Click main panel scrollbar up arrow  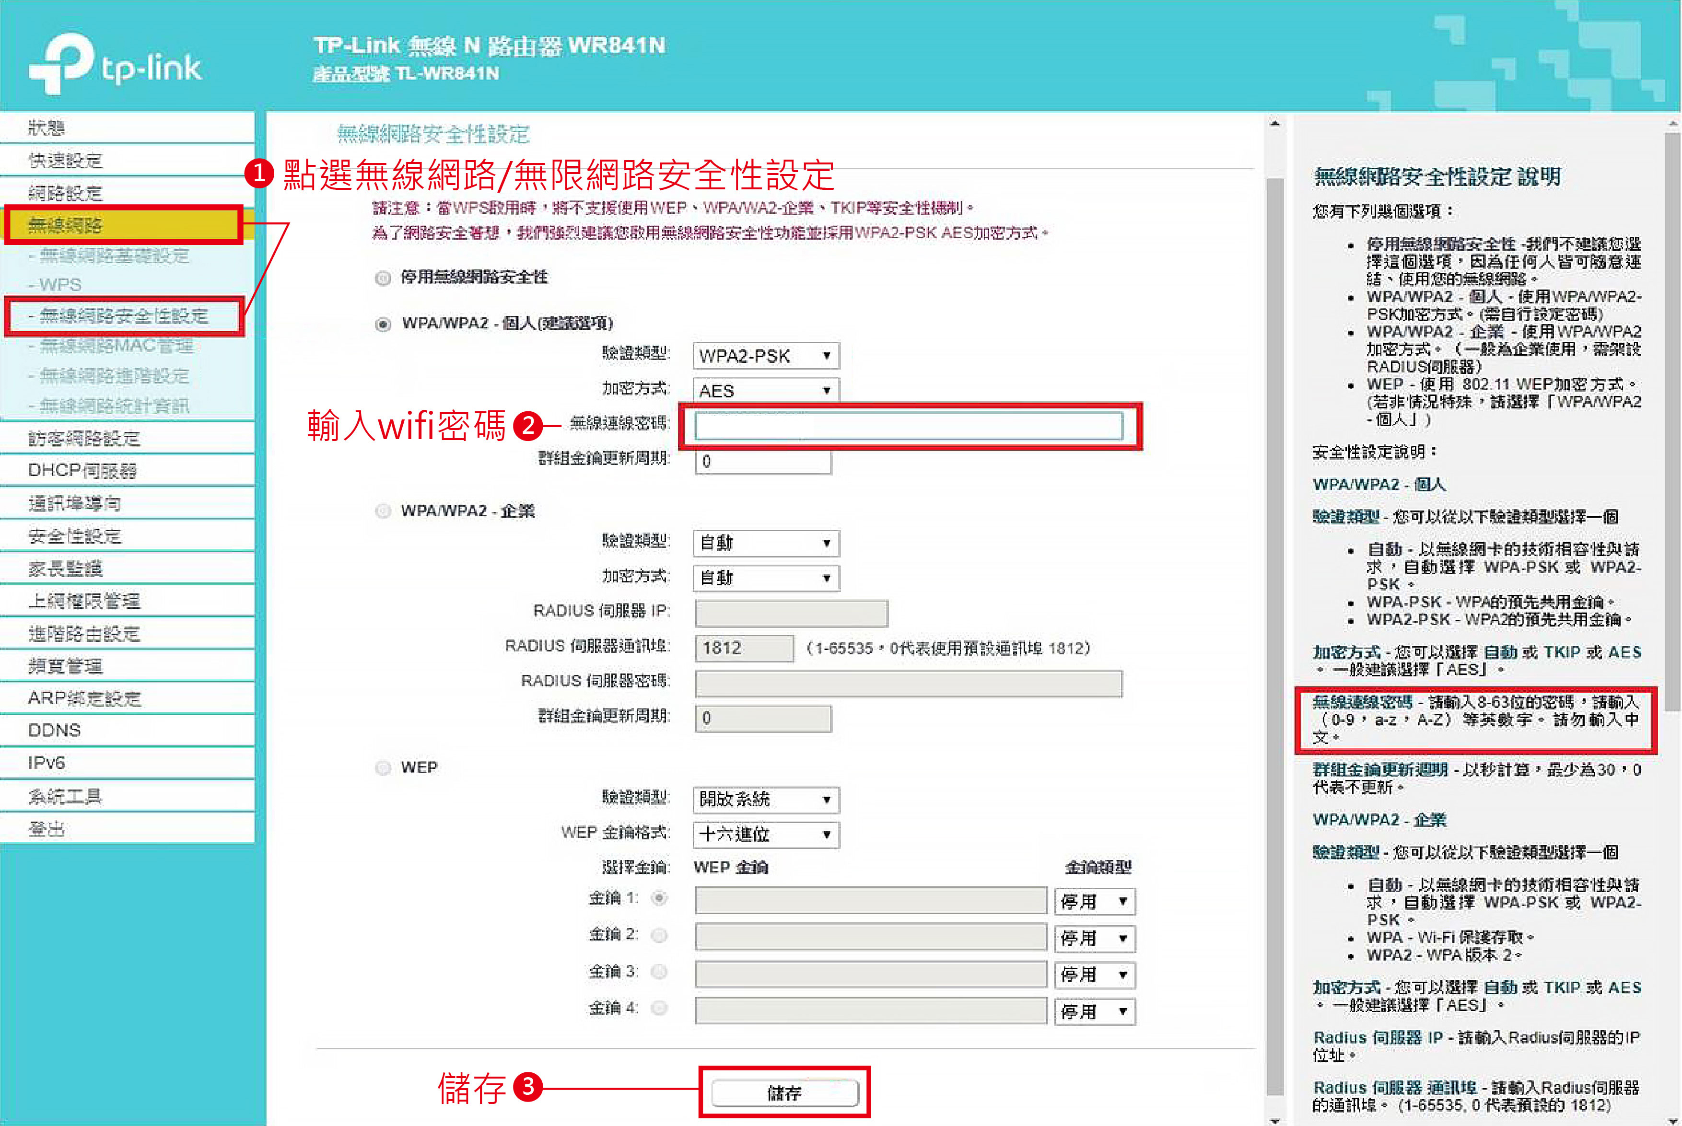[x=1275, y=124]
